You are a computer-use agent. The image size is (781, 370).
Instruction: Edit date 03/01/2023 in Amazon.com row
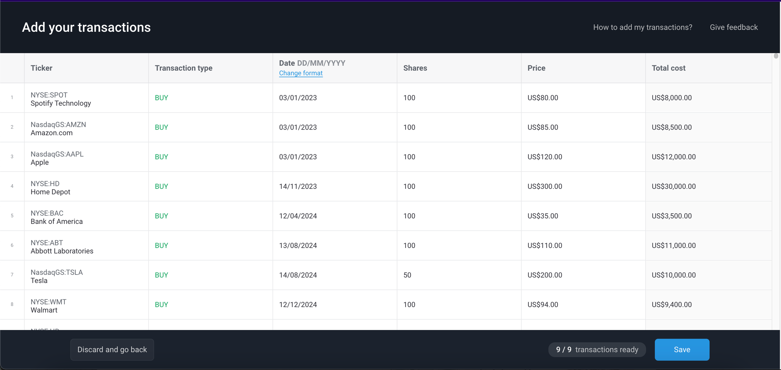(x=335, y=128)
